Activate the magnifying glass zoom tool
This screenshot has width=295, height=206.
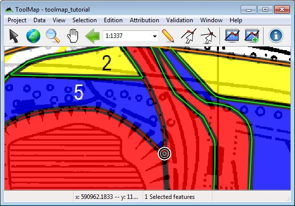point(53,35)
